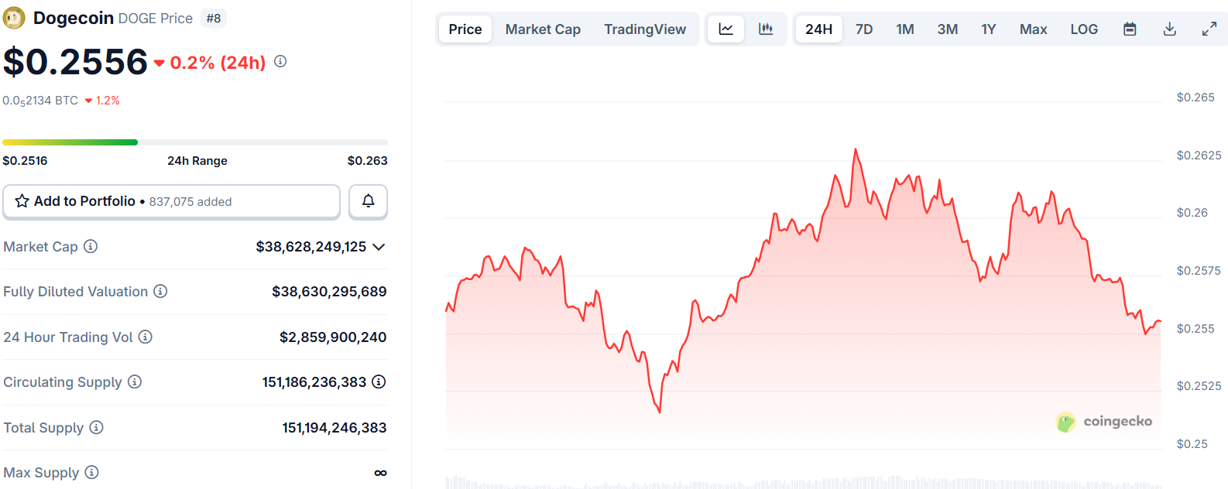Viewport: 1228px width, 489px height.
Task: Click the price alert bell icon
Action: tap(368, 201)
